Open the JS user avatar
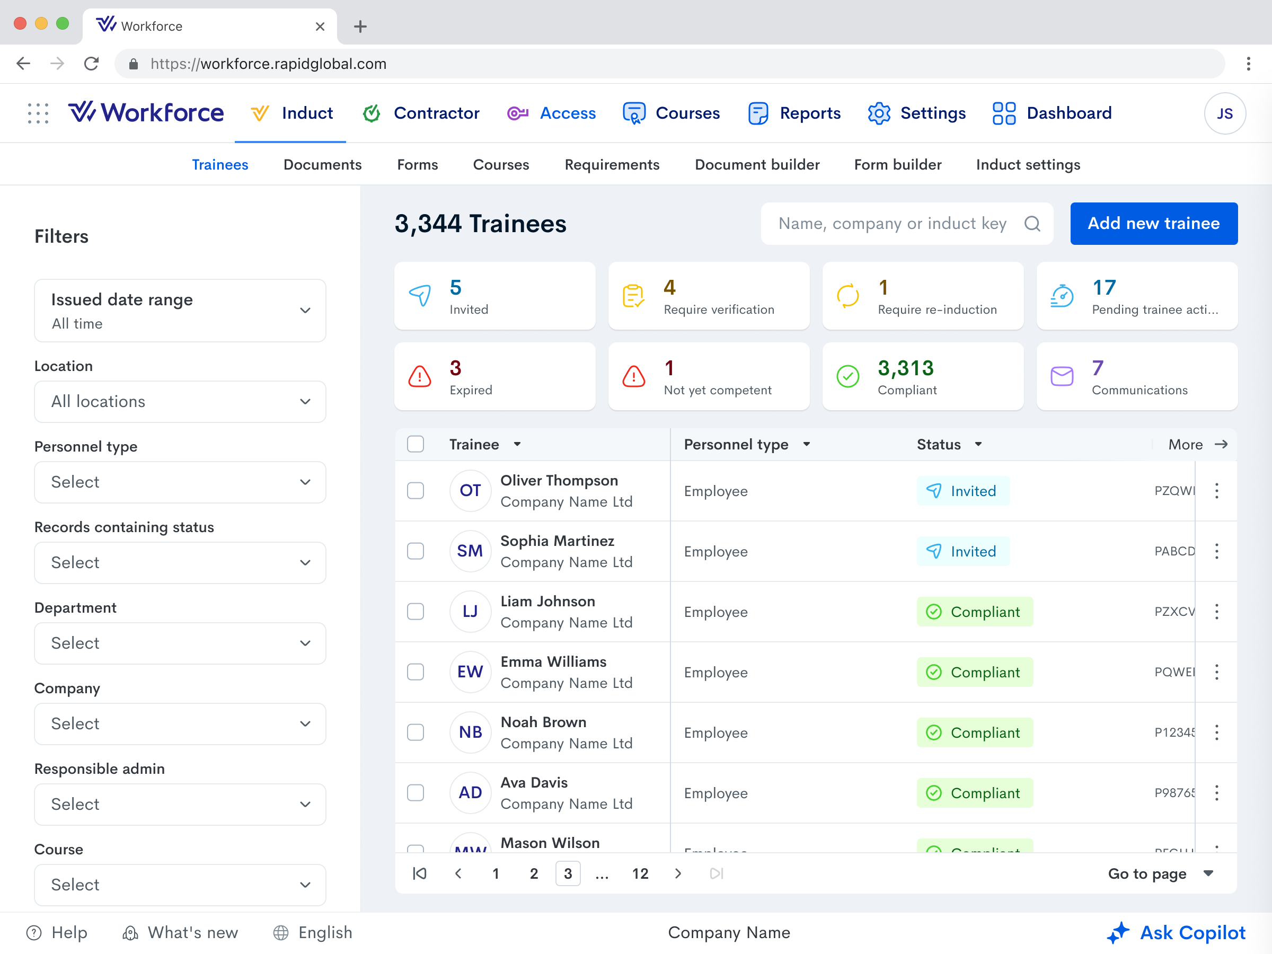 pos(1224,113)
